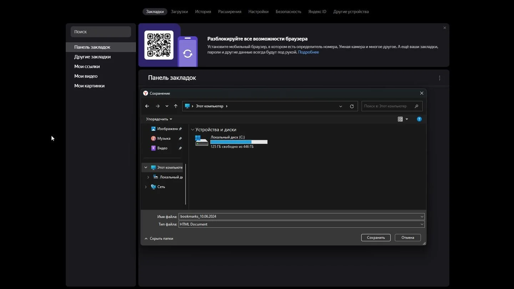Click the Имя файла input field
Screen dimensions: 514x289
302,216
